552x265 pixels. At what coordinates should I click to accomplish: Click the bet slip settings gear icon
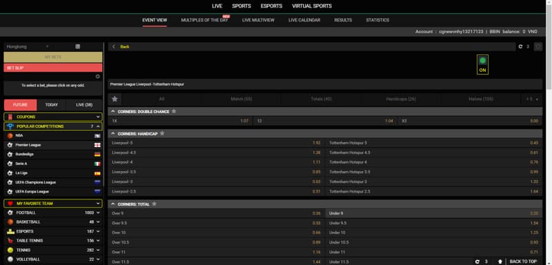click(x=97, y=77)
